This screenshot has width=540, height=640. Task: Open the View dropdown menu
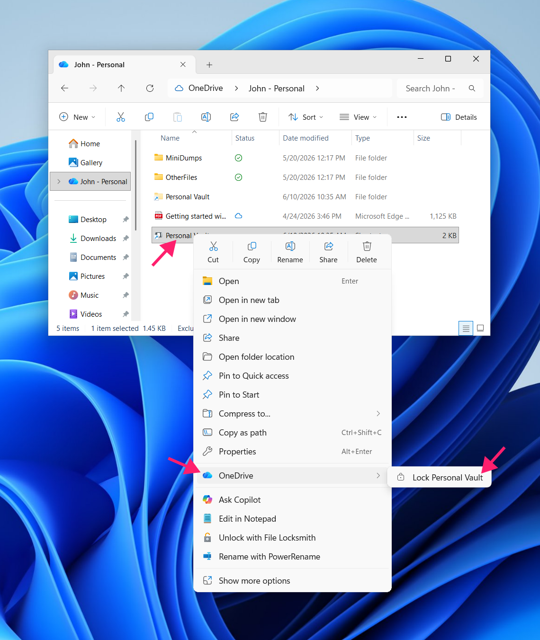pos(358,117)
